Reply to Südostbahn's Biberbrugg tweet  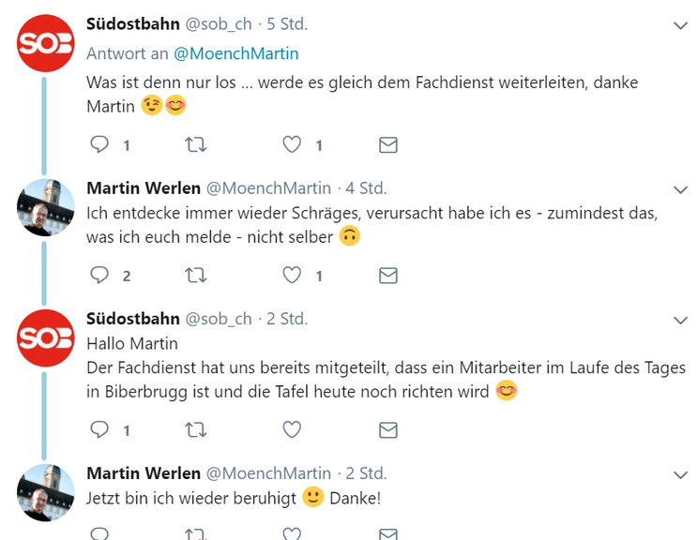[99, 429]
